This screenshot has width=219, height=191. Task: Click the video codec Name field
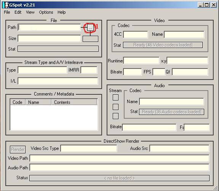(x=184, y=35)
